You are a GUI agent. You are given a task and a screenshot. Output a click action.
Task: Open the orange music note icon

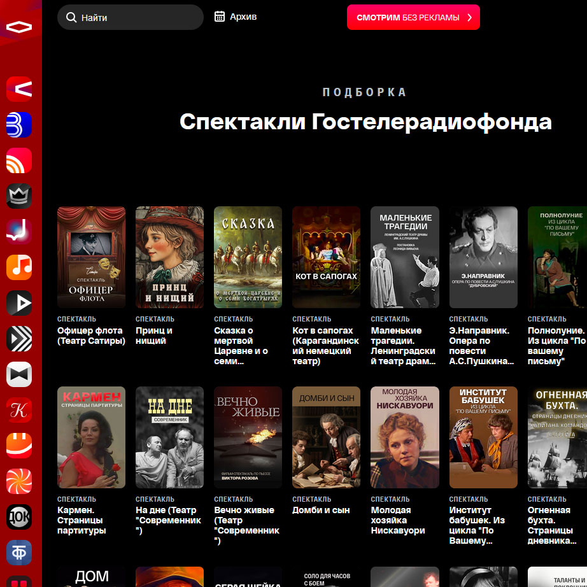pyautogui.click(x=19, y=267)
